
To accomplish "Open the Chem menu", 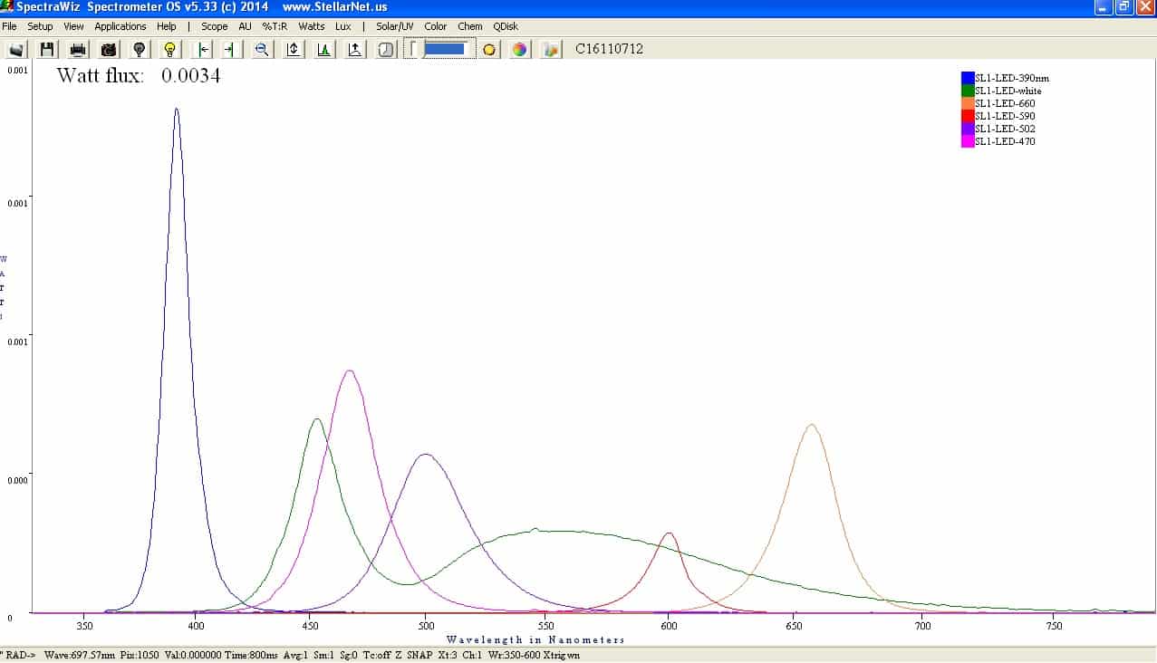I will (470, 26).
